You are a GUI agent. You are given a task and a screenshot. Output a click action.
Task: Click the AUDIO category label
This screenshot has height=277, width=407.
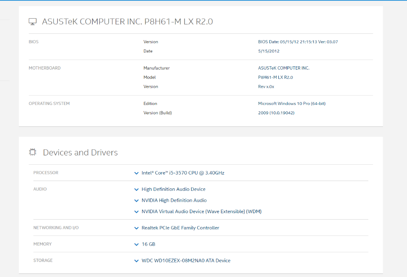click(x=40, y=189)
